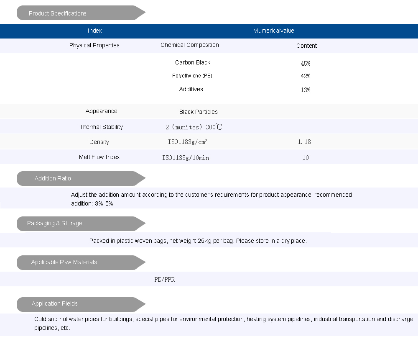Screen dimensions: 418x342
Task: Click the Density value 1.18
Action: (304, 142)
